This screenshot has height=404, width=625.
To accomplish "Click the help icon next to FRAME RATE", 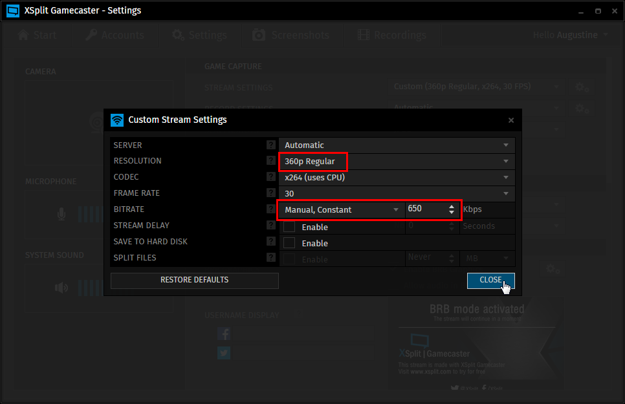I will (271, 193).
